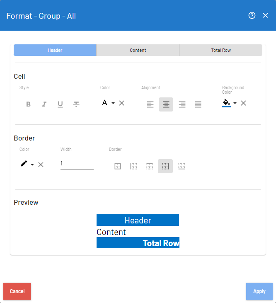Open the text color dropdown
276x303 pixels.
point(113,103)
